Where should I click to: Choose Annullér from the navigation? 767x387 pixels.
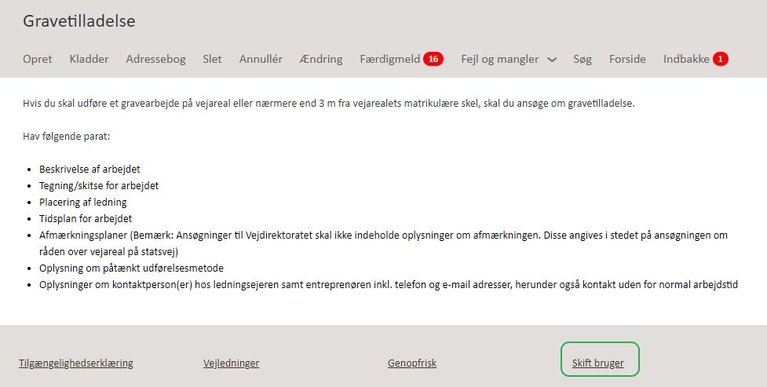[x=261, y=59]
